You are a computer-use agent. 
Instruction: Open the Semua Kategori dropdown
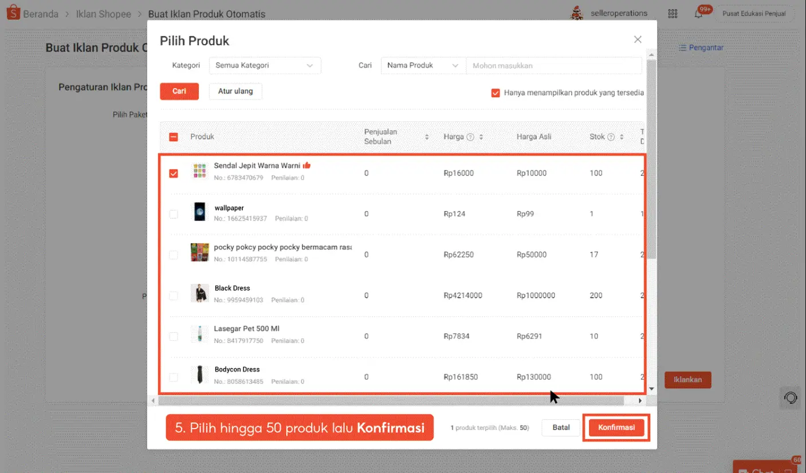coord(265,66)
